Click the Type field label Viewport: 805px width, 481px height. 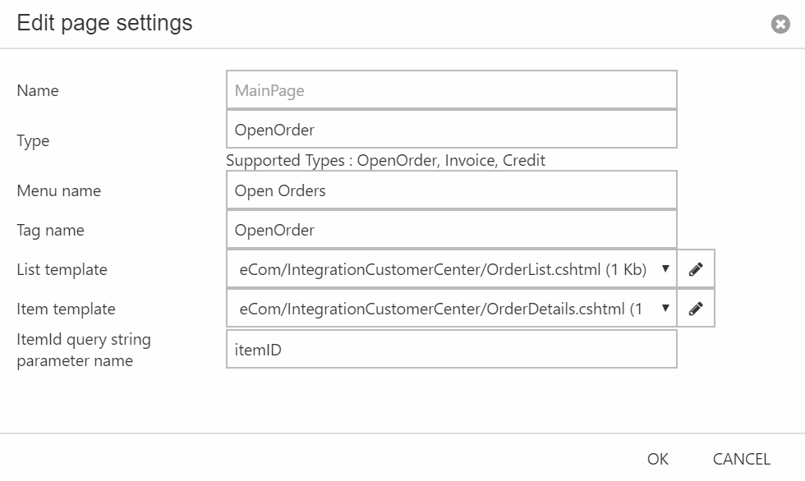click(x=33, y=140)
